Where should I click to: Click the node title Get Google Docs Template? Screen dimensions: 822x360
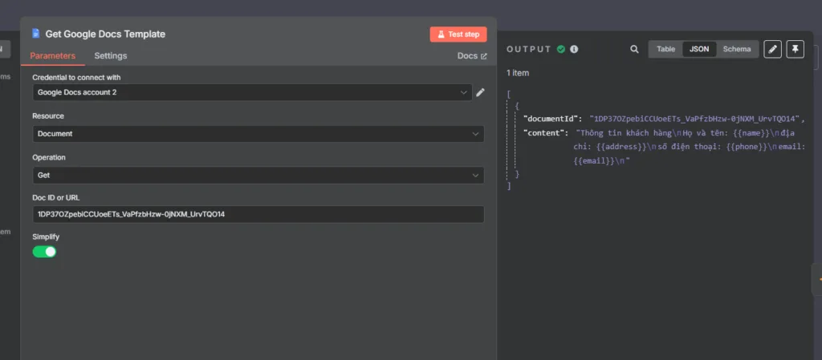tap(105, 34)
